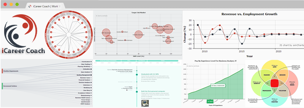Click the red Prioritize Requirements bar
Screen dimensions: 304x108
[2, 71]
